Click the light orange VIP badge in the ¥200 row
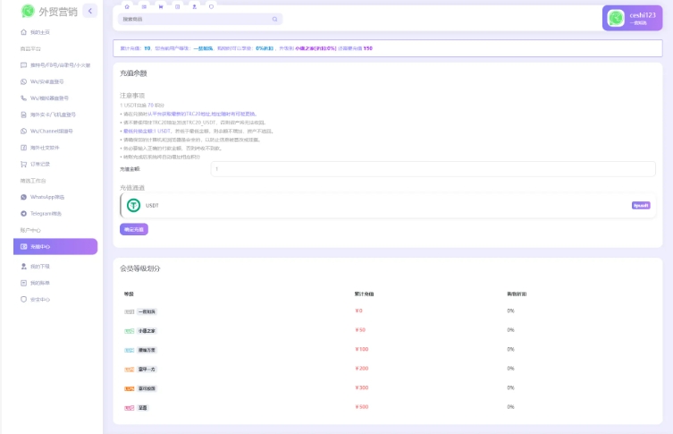673x434 pixels. click(x=130, y=369)
